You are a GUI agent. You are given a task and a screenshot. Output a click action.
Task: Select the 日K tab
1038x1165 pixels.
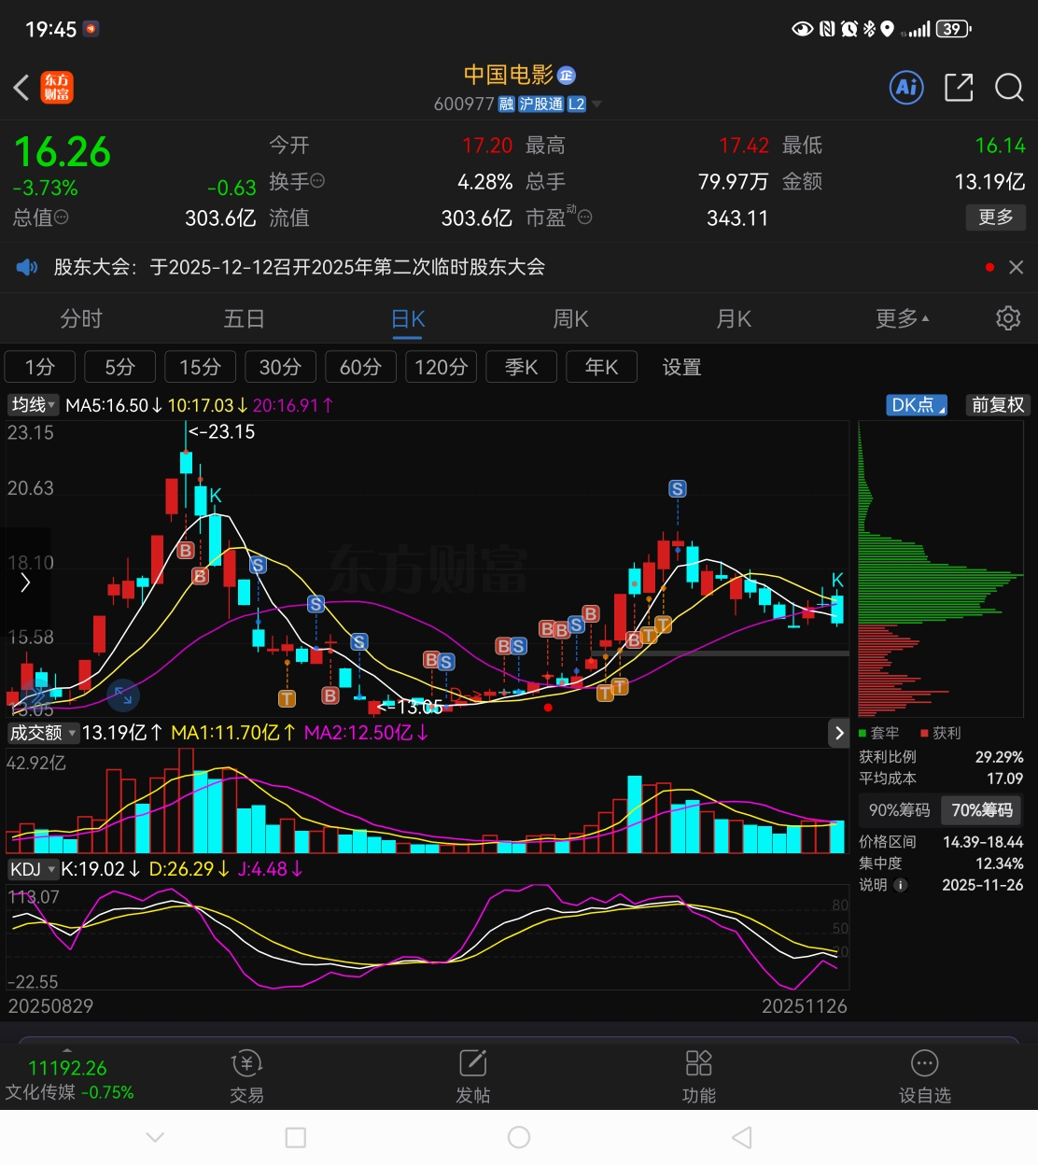[408, 318]
